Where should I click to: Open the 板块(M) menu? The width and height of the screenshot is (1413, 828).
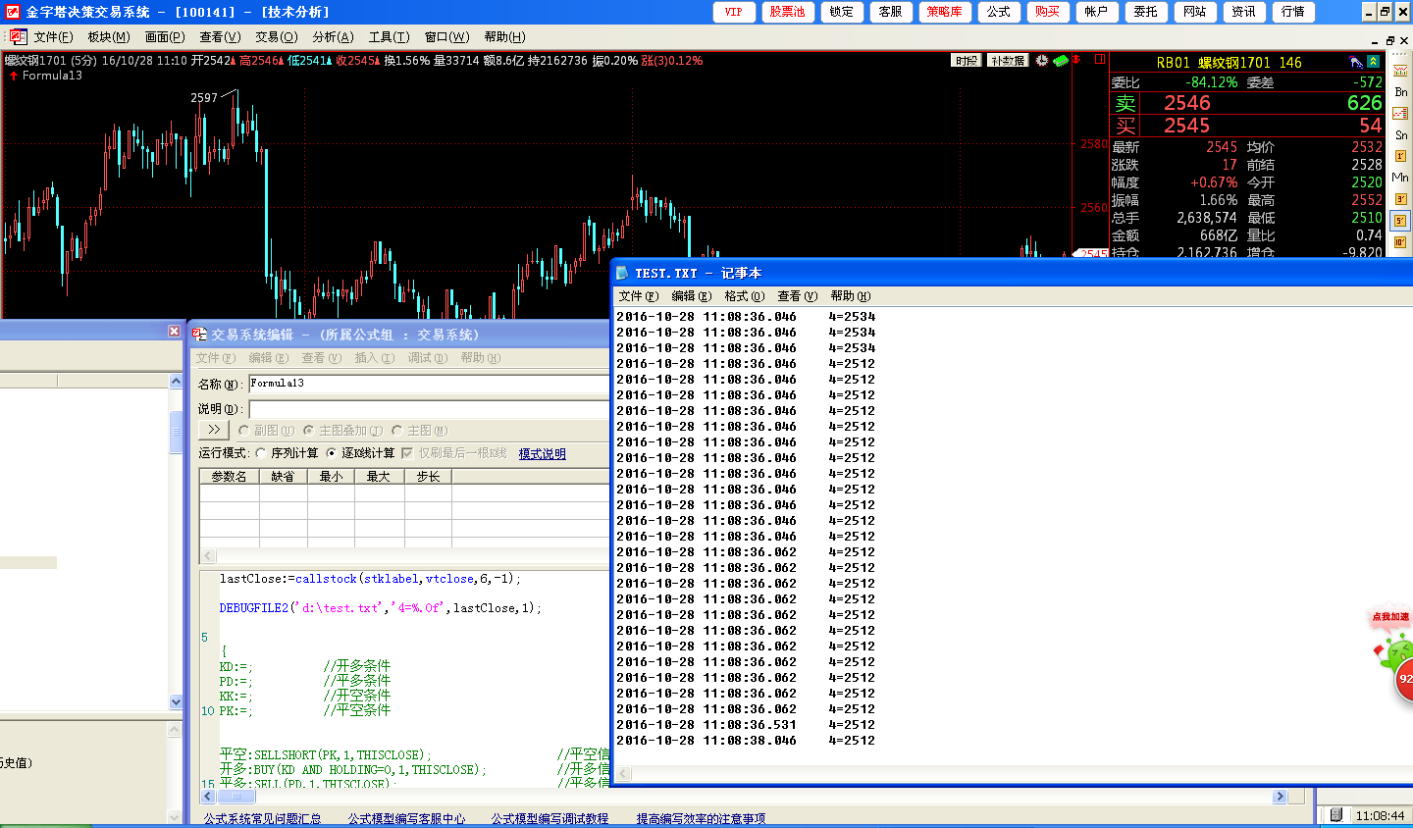[x=109, y=37]
